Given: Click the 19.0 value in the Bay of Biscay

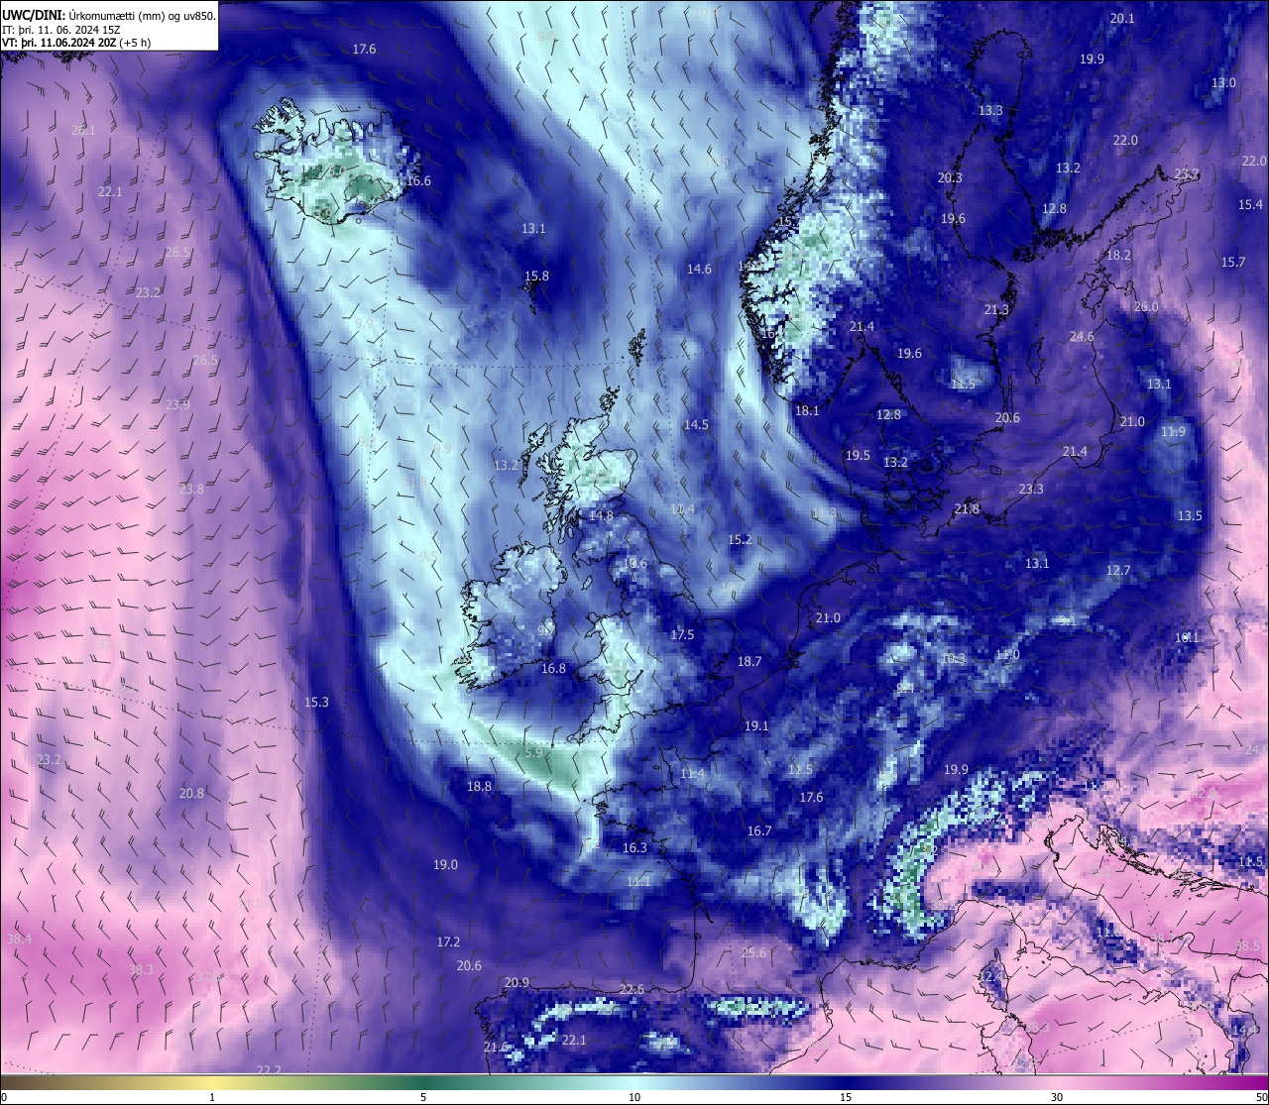Looking at the screenshot, I should [x=445, y=865].
